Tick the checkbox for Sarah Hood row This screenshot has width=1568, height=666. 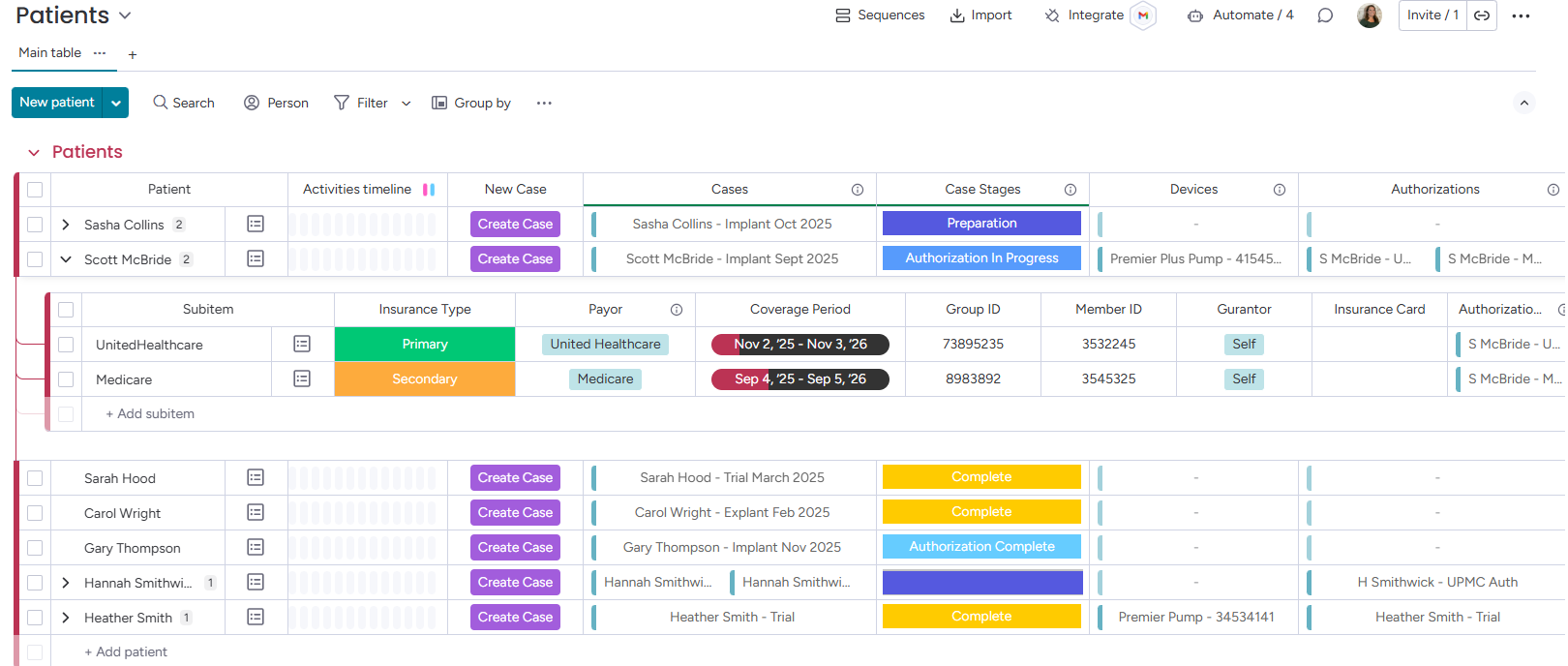pos(35,478)
